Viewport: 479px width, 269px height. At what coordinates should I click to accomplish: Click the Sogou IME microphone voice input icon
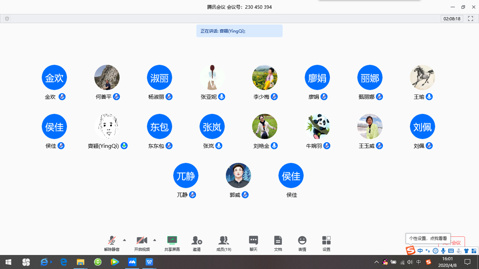(x=443, y=251)
